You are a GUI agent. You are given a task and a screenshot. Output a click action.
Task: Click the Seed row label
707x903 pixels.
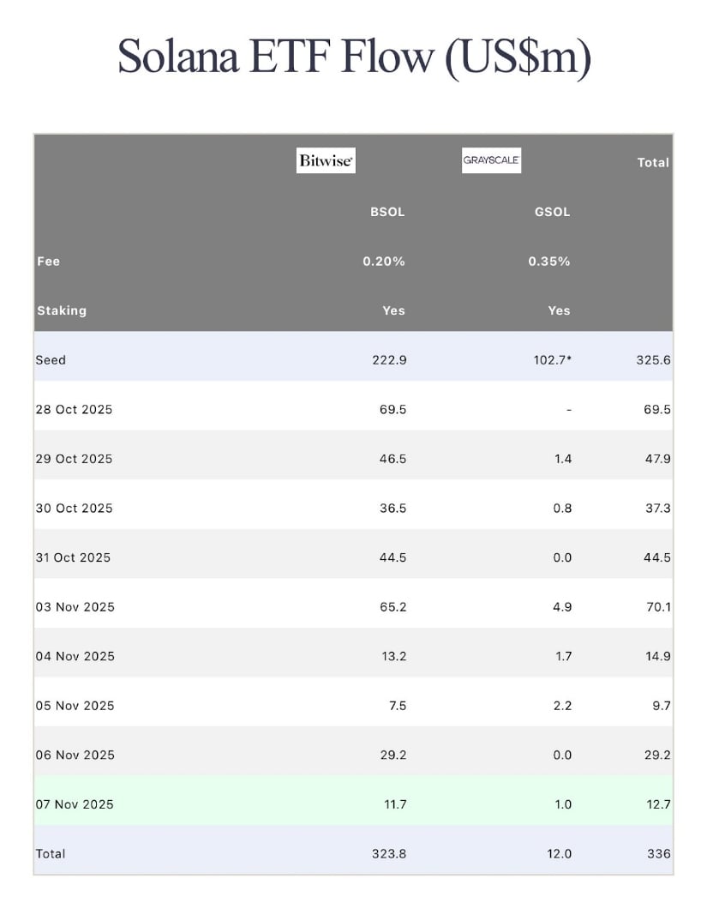point(51,360)
